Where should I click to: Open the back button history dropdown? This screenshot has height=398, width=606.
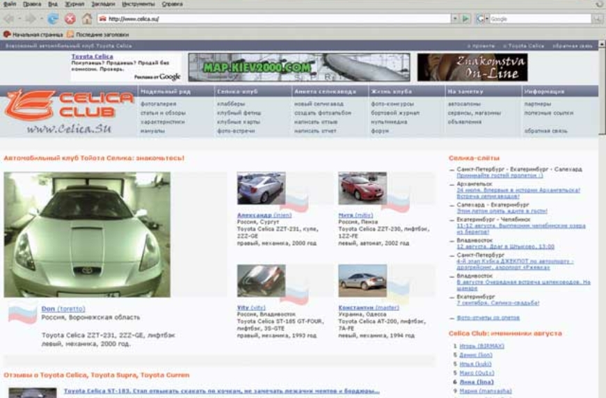20,19
